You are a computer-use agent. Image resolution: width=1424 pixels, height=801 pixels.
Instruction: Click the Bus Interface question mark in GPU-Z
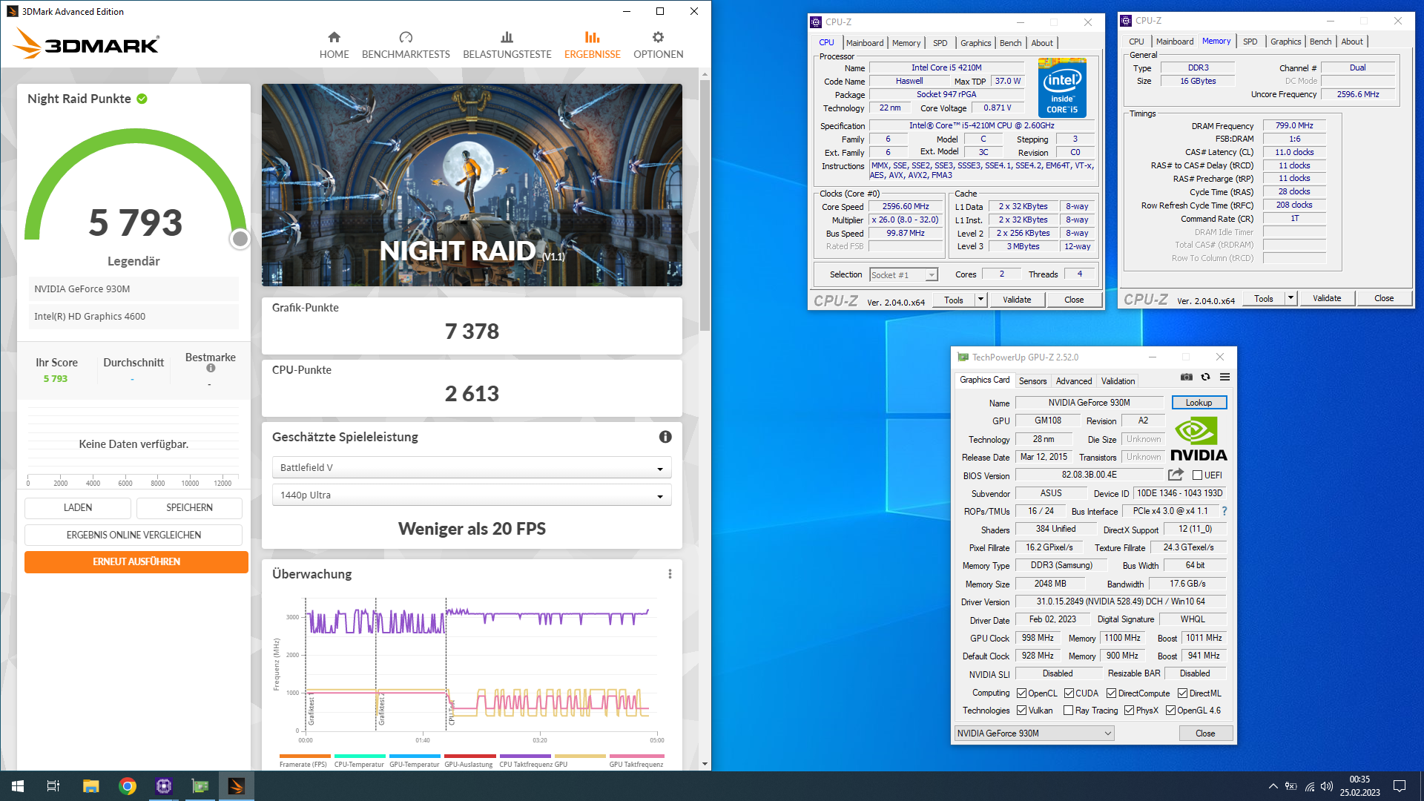(x=1224, y=511)
